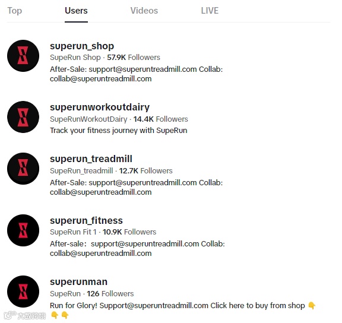Click the 12.7K Followers text
This screenshot has height=323, width=342.
tap(145, 171)
